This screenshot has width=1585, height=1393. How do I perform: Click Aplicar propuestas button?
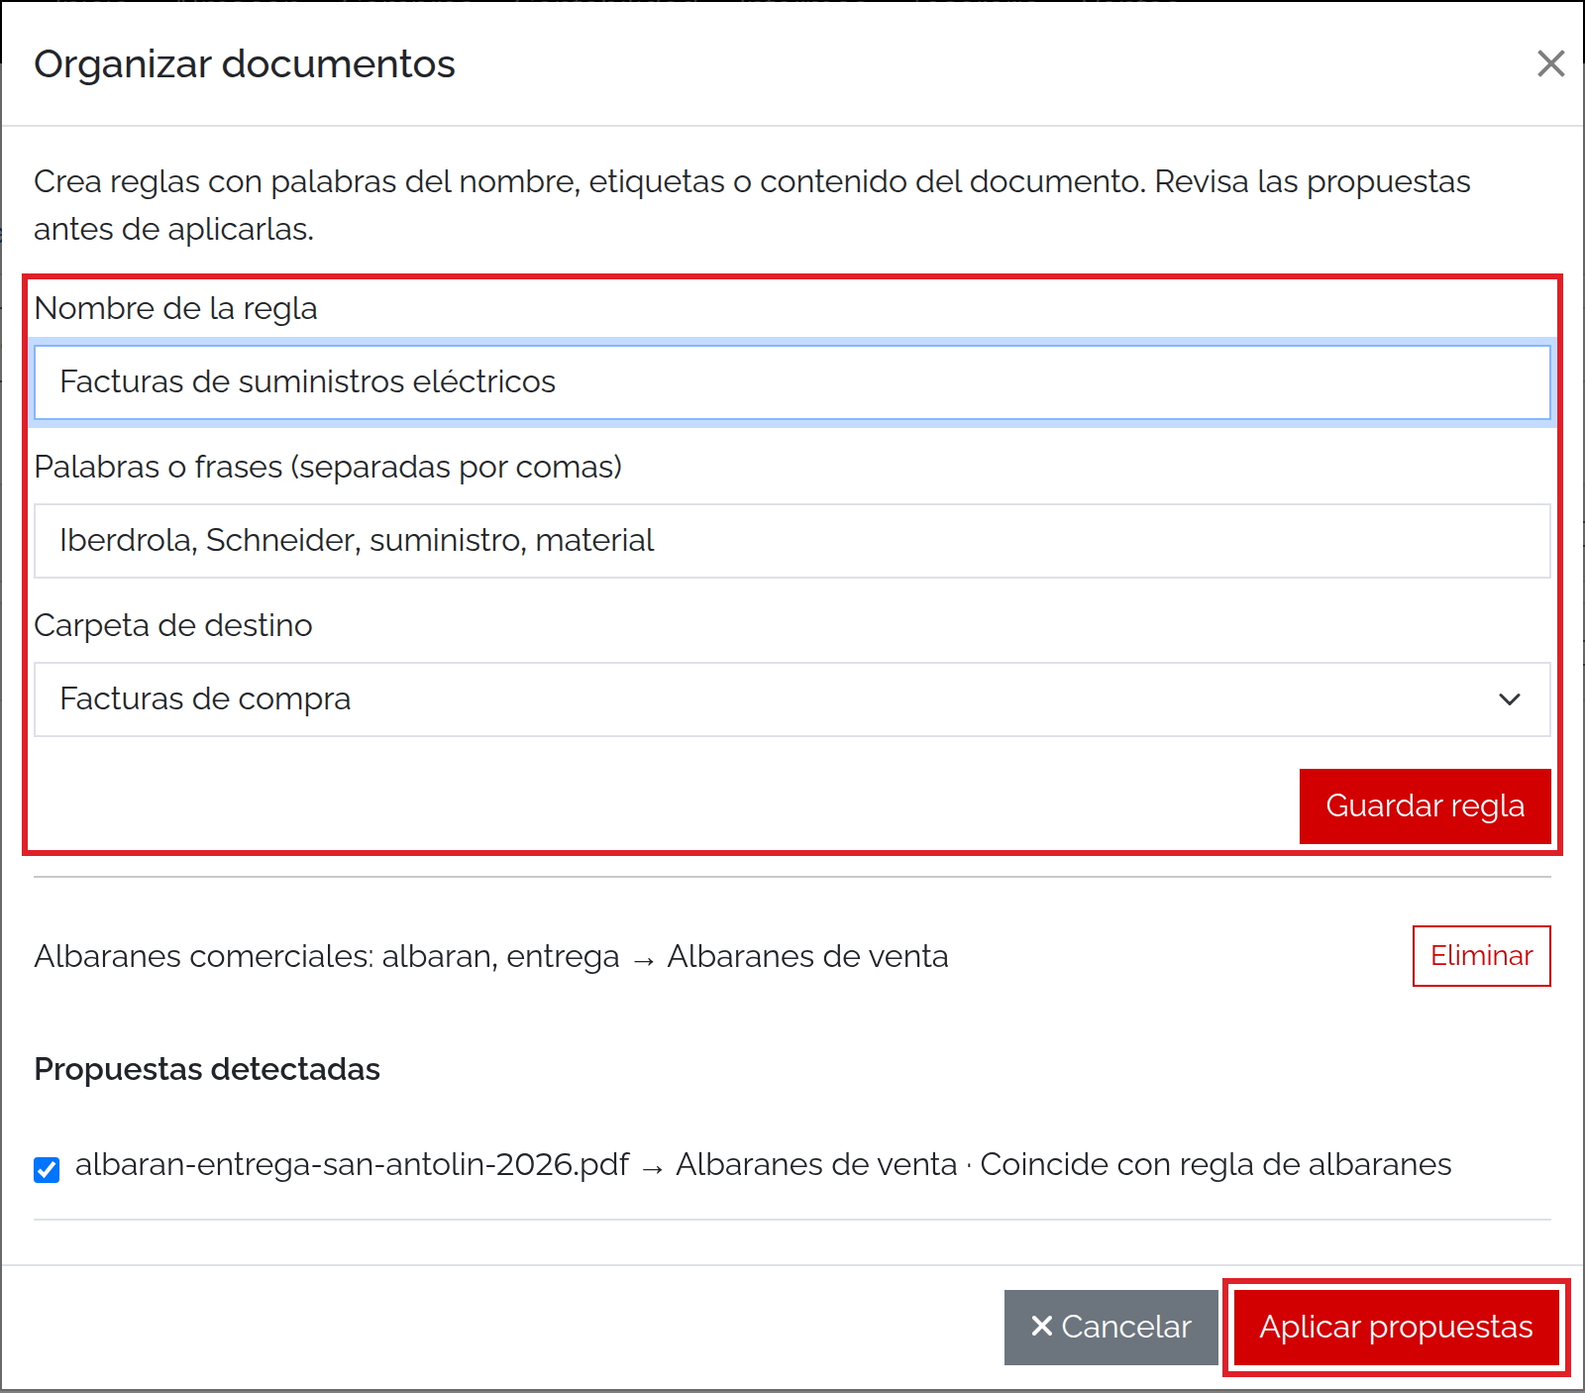pos(1396,1328)
